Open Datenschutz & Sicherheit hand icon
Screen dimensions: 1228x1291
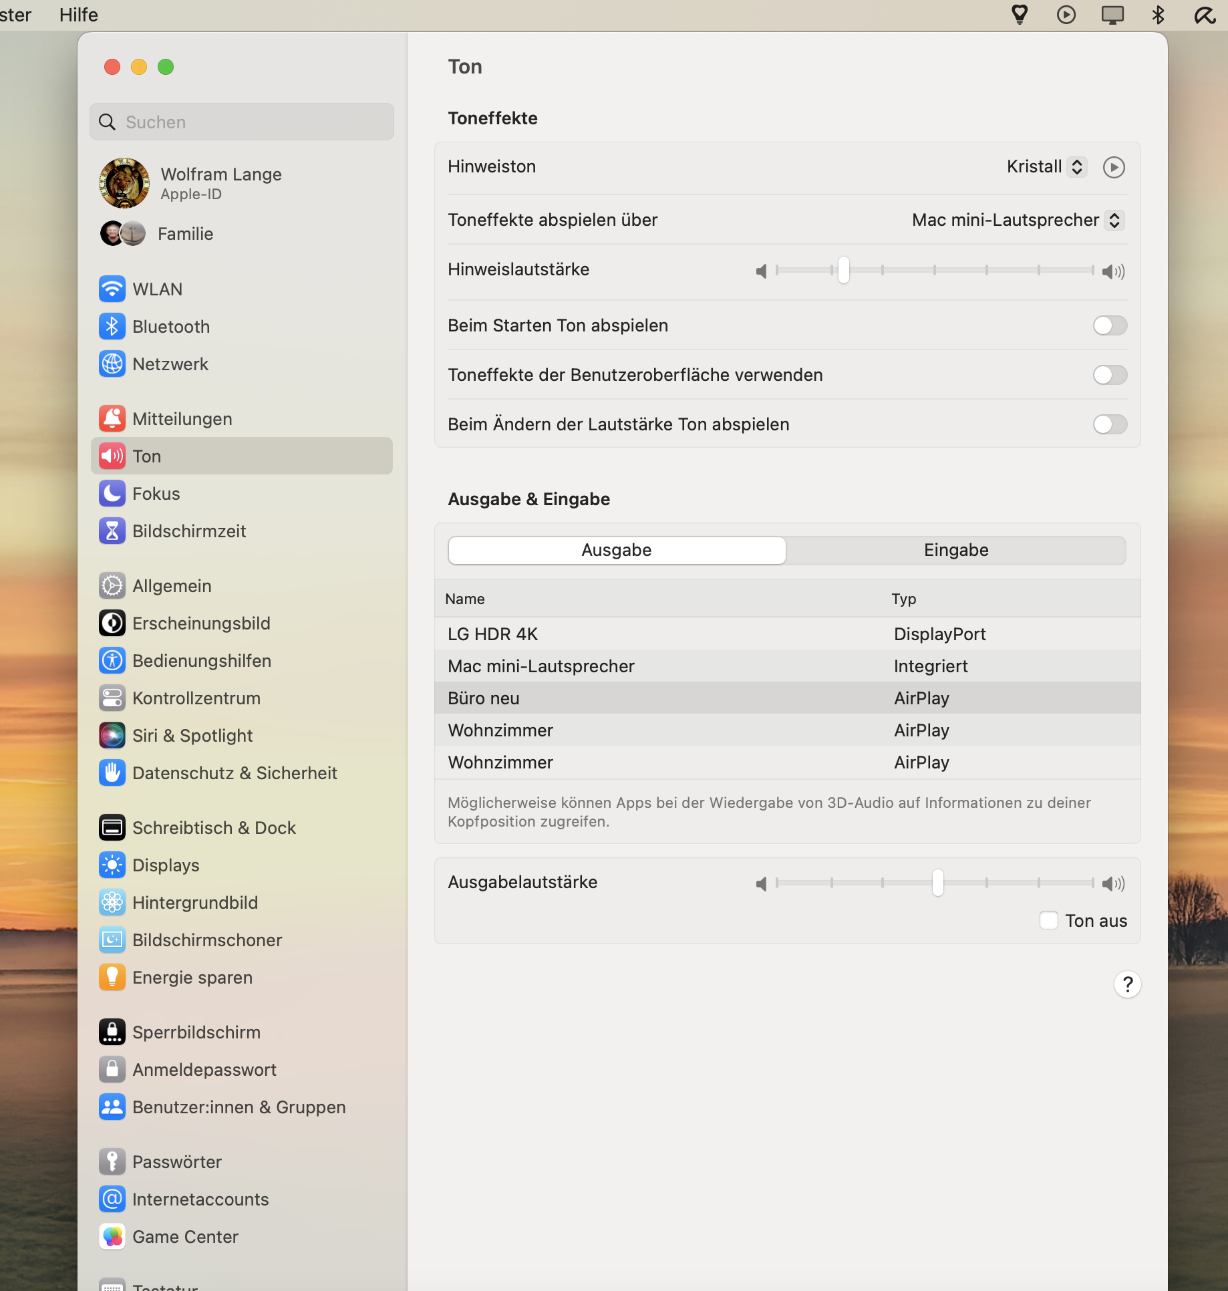click(x=112, y=772)
